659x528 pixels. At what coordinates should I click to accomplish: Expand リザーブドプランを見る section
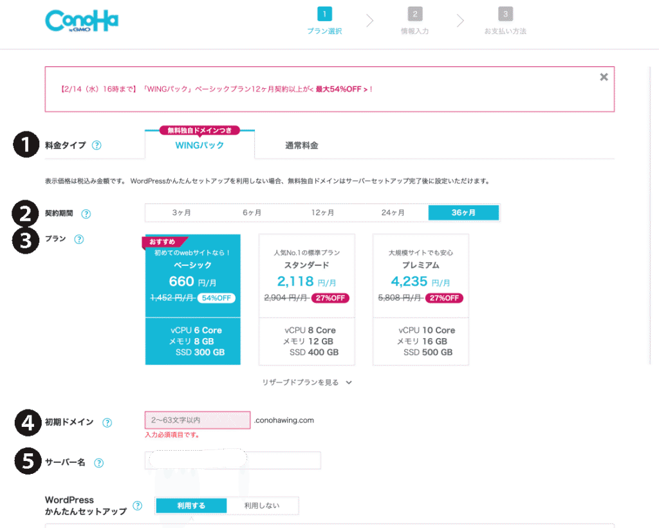(x=307, y=382)
